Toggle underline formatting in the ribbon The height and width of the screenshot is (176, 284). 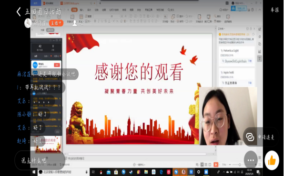102,21
